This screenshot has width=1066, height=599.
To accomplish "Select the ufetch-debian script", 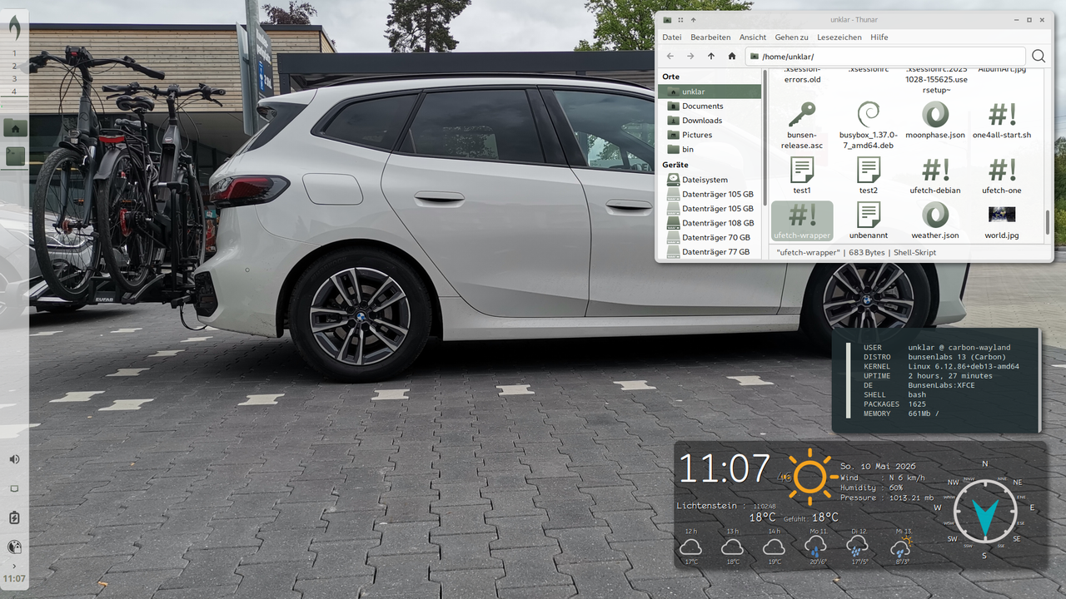I will coord(935,176).
